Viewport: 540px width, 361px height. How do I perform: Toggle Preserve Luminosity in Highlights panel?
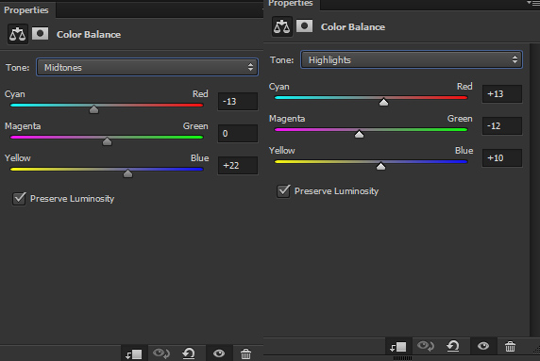pos(284,190)
